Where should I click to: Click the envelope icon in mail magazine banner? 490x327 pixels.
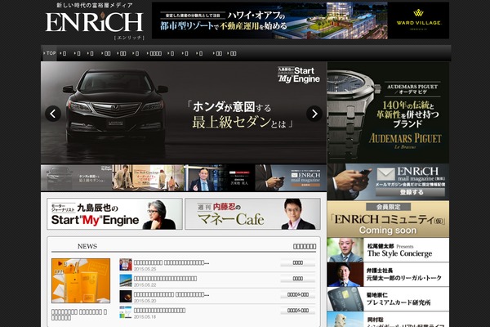pos(386,174)
